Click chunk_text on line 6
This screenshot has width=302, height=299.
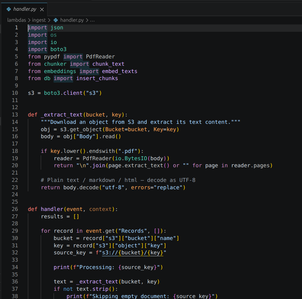[x=108, y=64]
